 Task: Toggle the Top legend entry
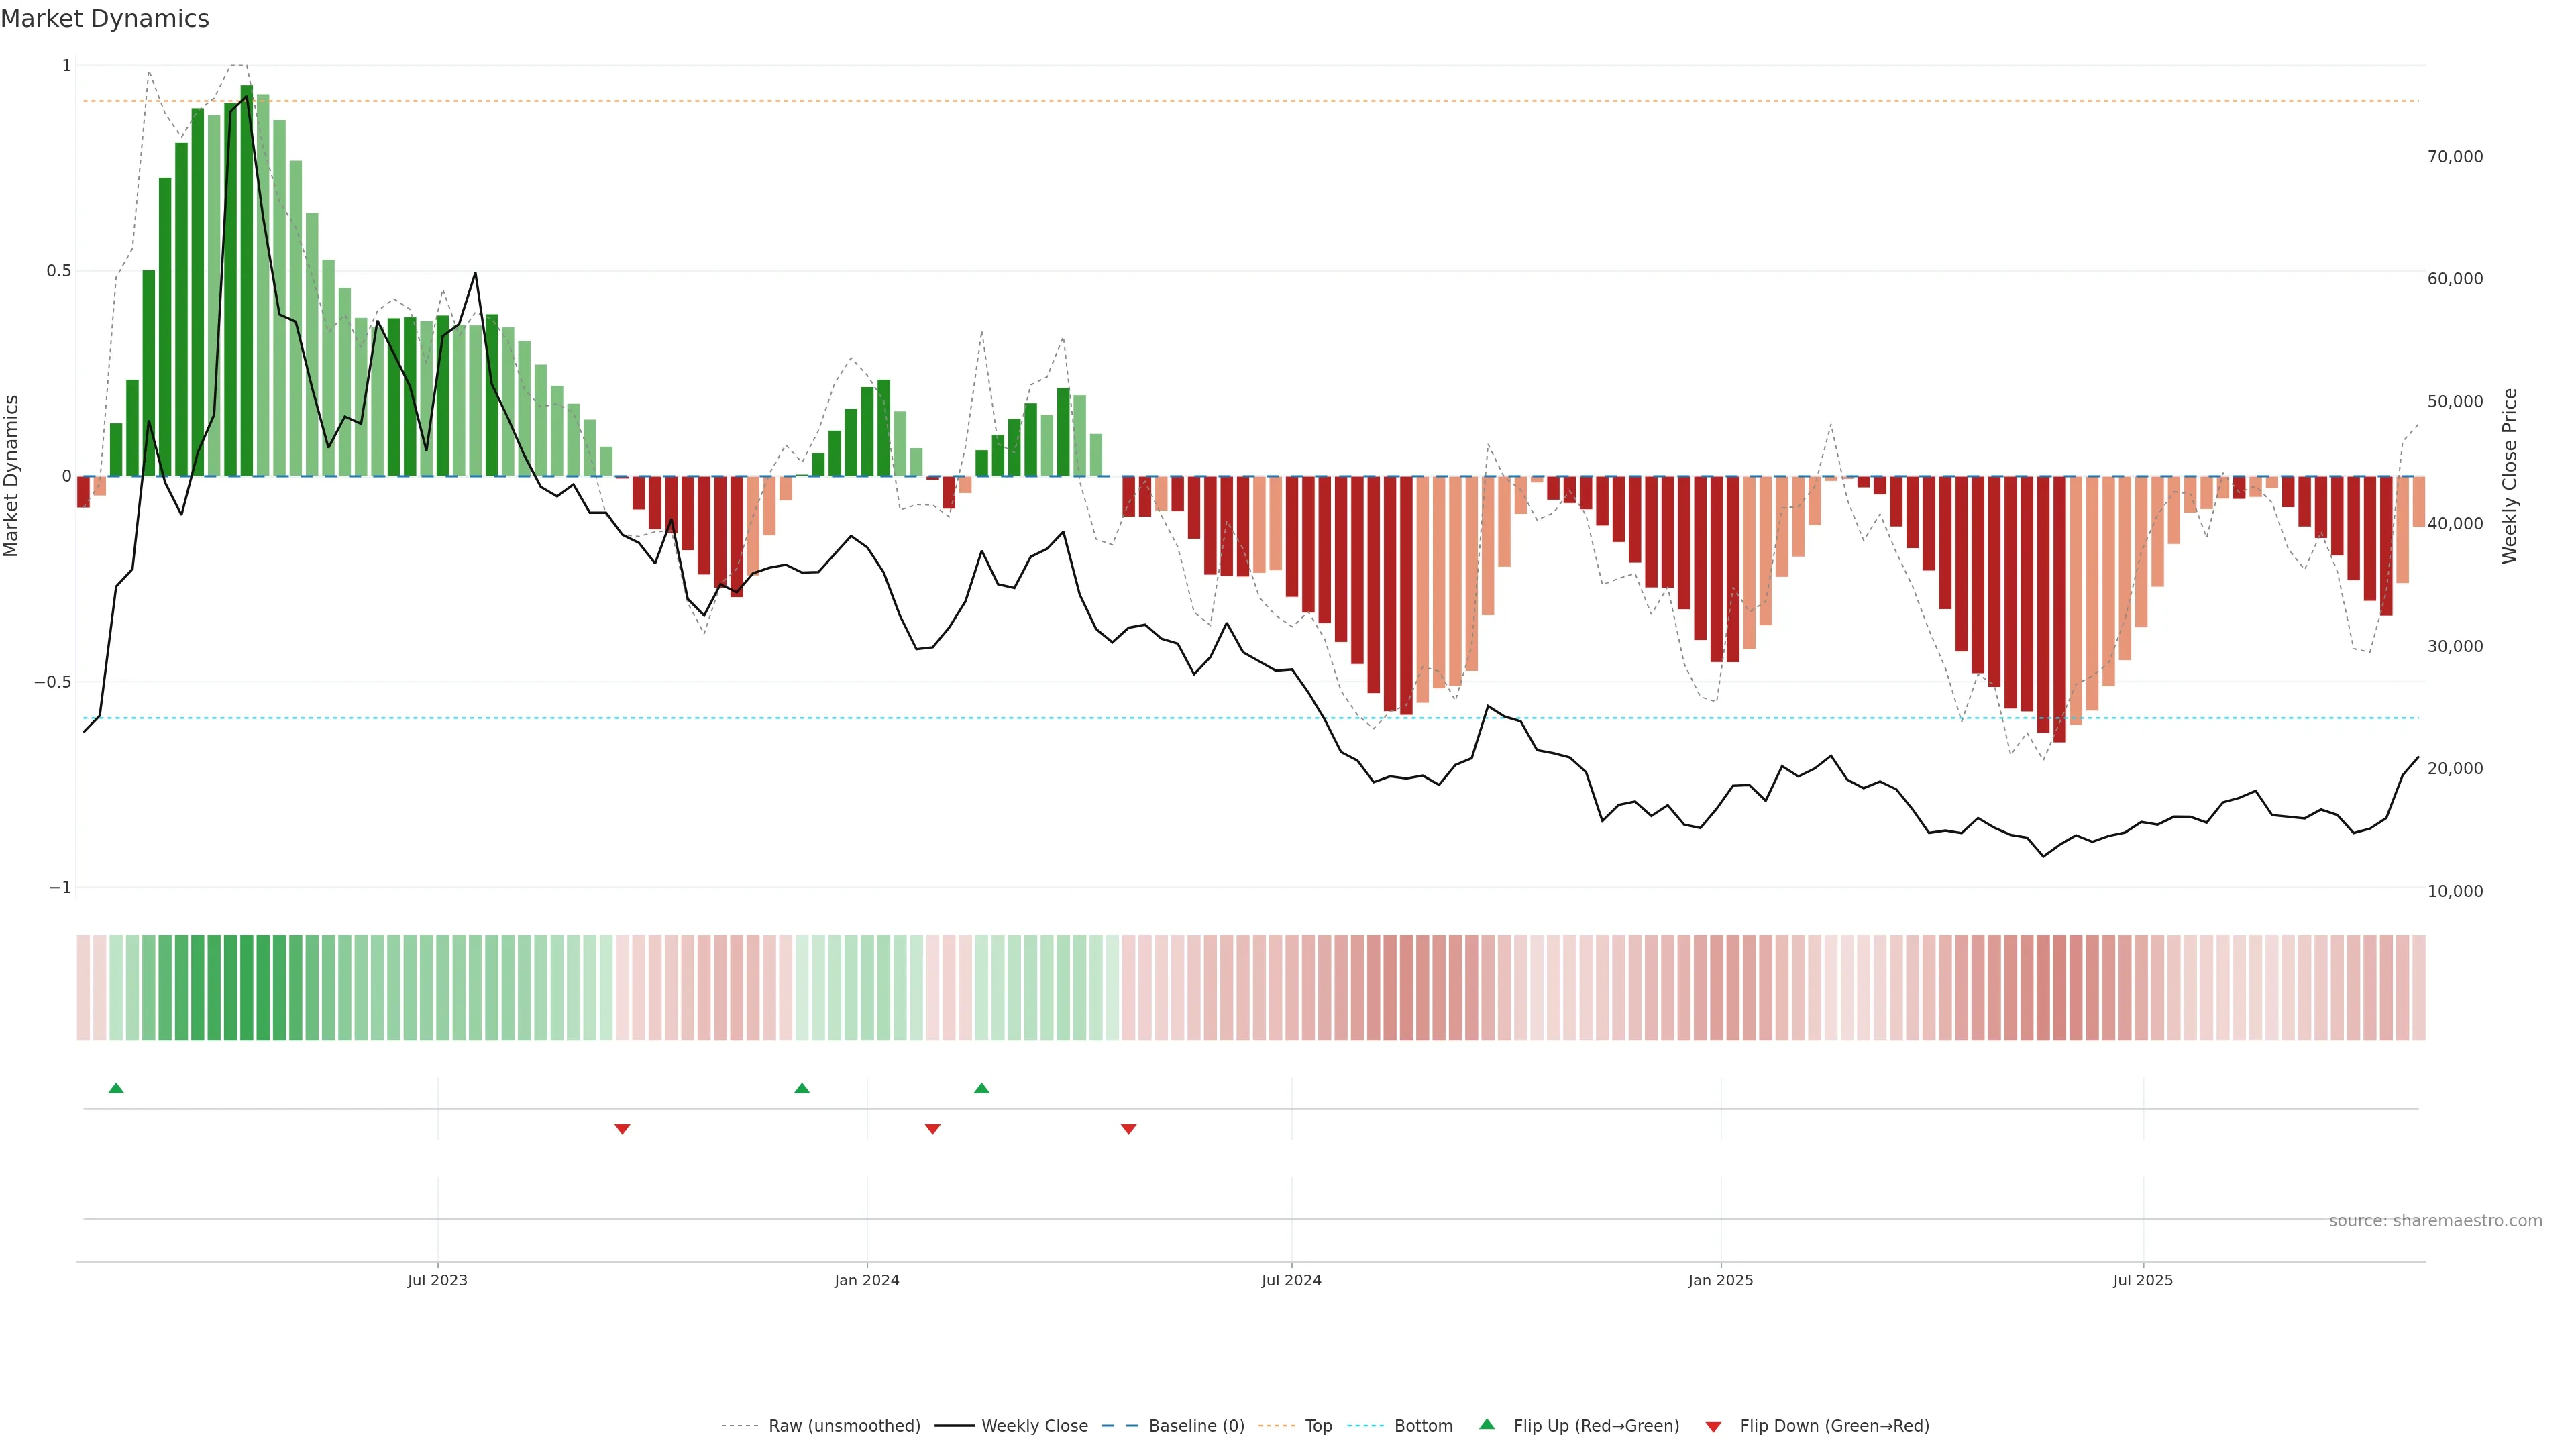[1318, 1426]
